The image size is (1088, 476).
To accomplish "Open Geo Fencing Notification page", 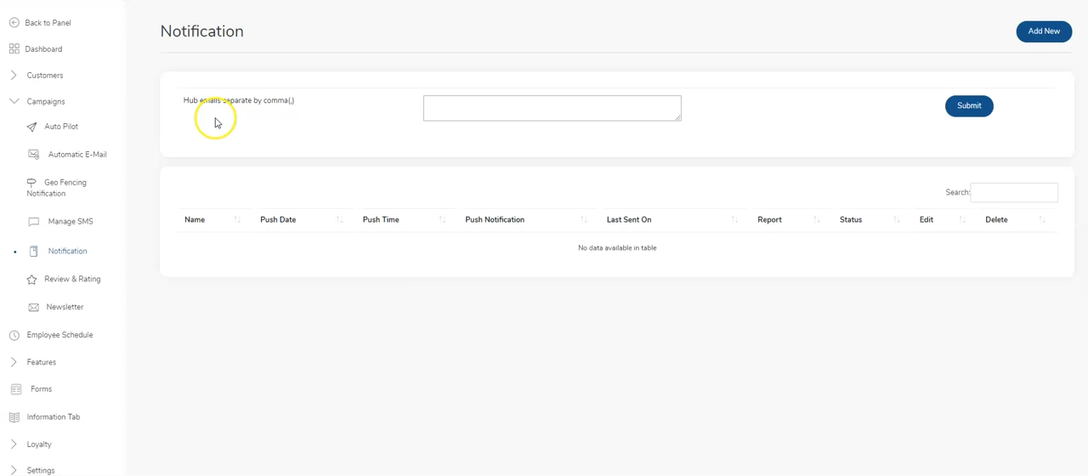I will (x=56, y=188).
